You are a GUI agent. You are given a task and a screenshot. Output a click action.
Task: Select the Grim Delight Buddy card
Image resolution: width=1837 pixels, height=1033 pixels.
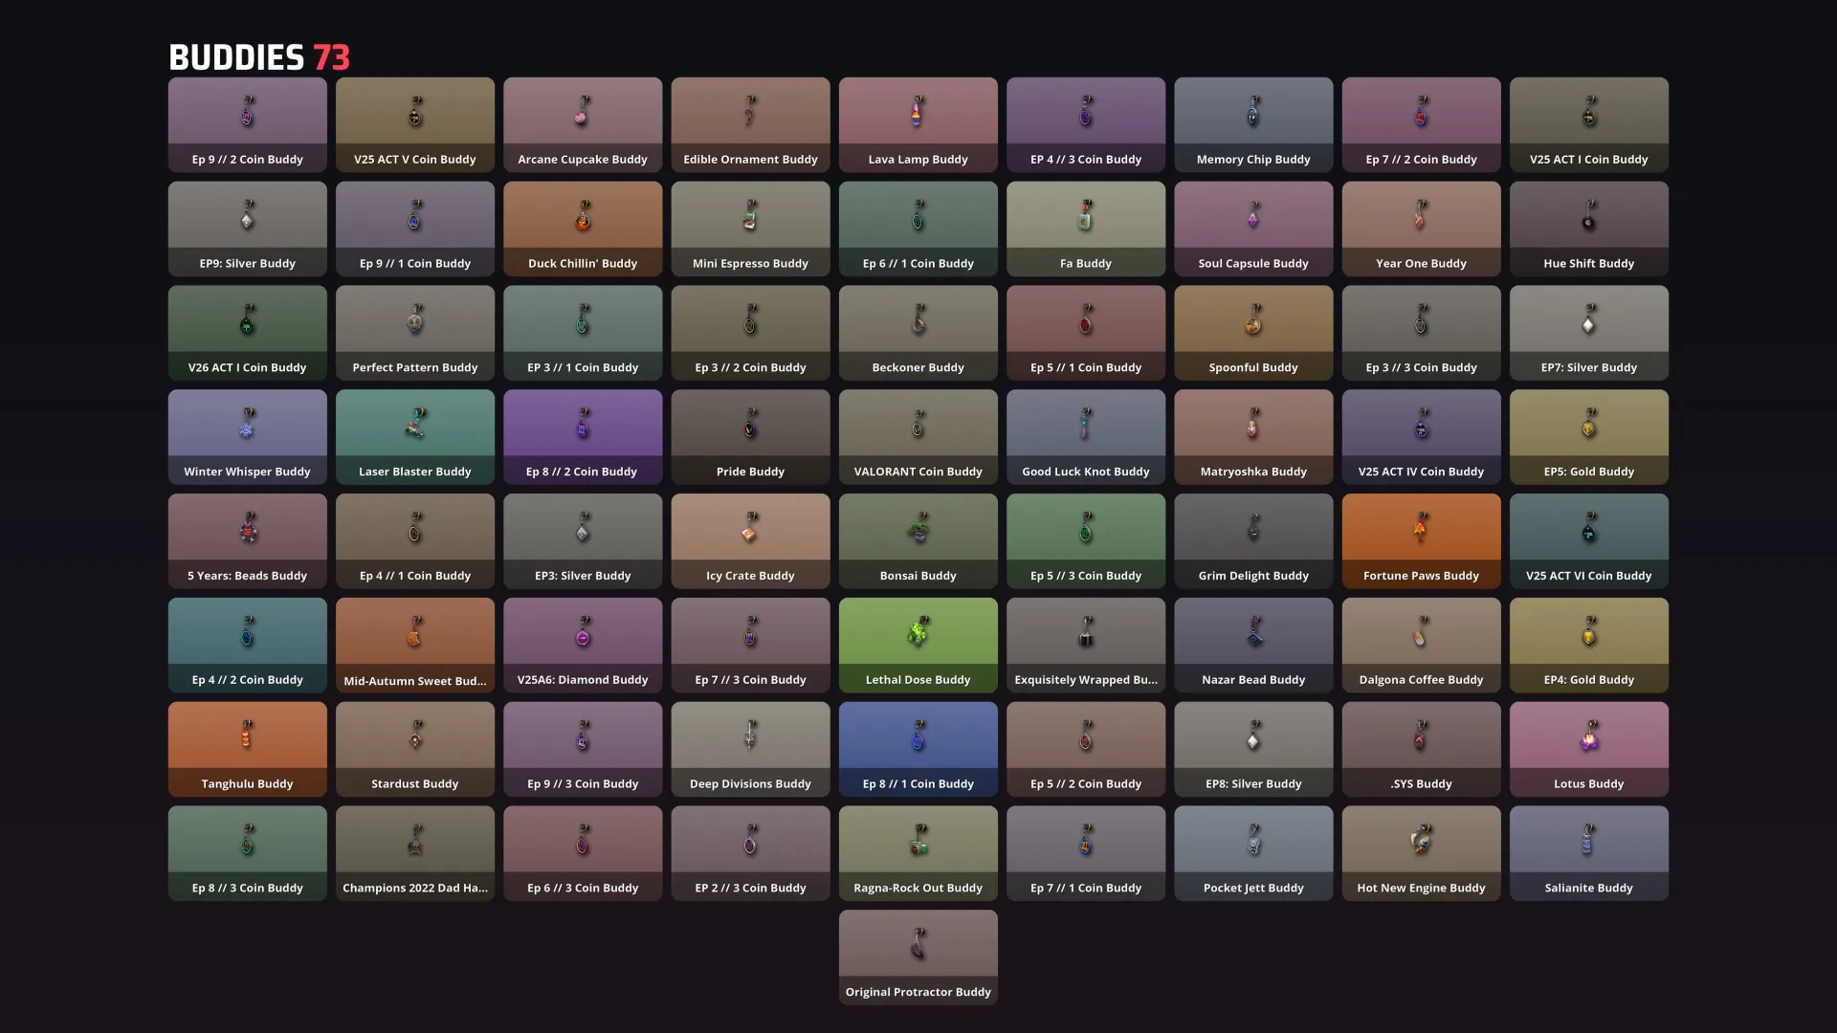pyautogui.click(x=1253, y=541)
